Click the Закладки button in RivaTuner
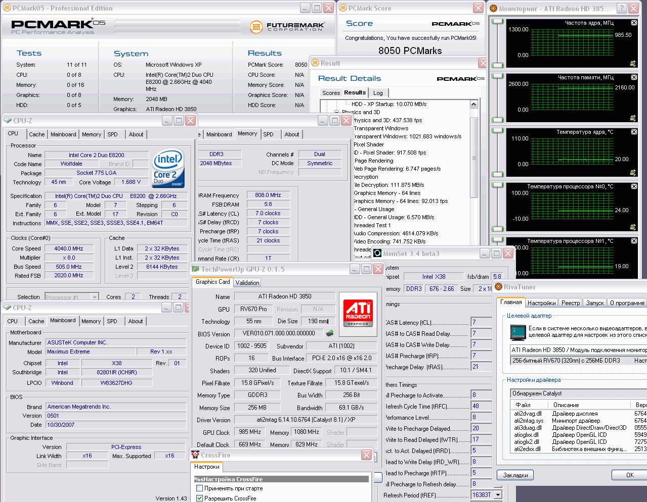 tap(515, 475)
